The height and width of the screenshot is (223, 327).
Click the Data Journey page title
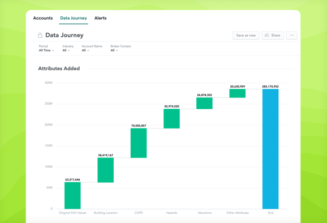pos(64,35)
